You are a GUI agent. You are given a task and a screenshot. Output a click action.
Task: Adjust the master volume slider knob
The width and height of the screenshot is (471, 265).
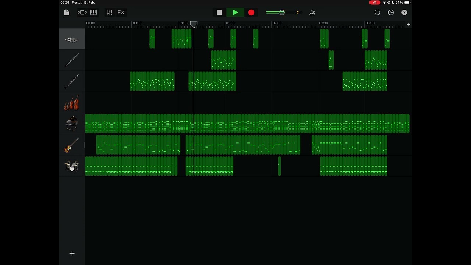click(x=282, y=13)
